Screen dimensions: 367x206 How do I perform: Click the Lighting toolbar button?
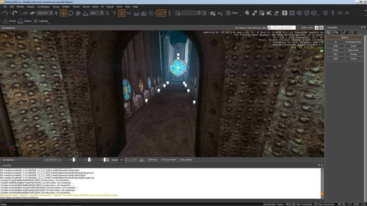click(40, 21)
